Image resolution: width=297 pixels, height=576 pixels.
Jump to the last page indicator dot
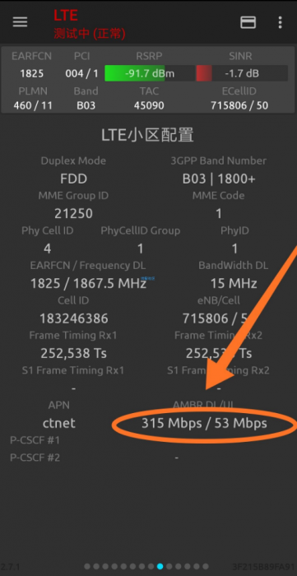pos(206,566)
